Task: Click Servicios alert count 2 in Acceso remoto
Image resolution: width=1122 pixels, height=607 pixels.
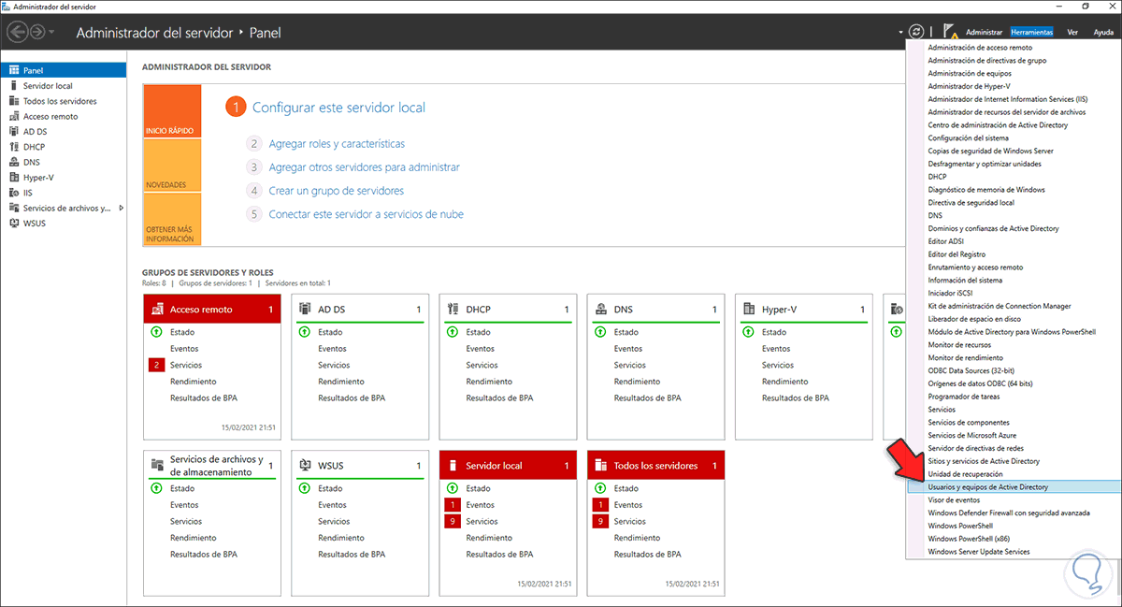Action: coord(155,365)
